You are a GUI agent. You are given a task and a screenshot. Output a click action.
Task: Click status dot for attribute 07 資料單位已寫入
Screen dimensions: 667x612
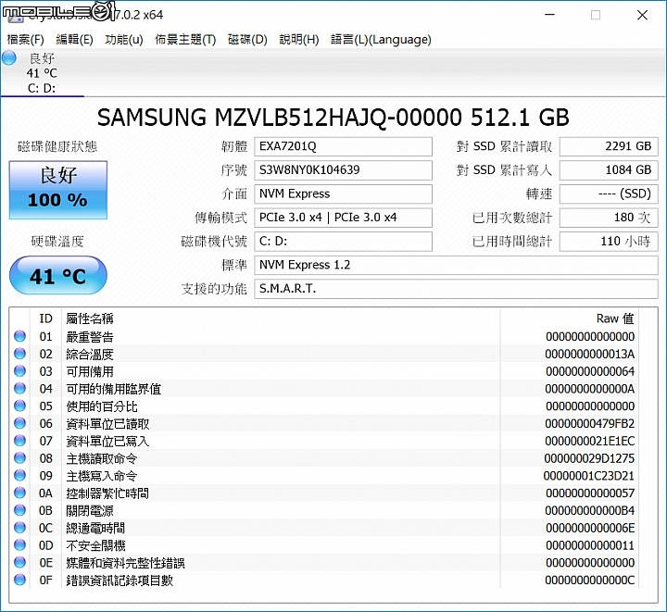click(x=19, y=441)
